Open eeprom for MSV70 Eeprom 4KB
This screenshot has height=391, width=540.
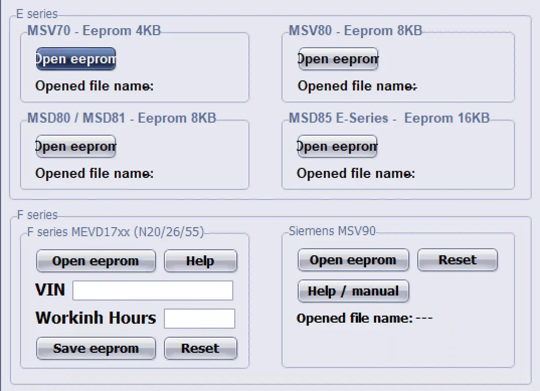pos(75,58)
